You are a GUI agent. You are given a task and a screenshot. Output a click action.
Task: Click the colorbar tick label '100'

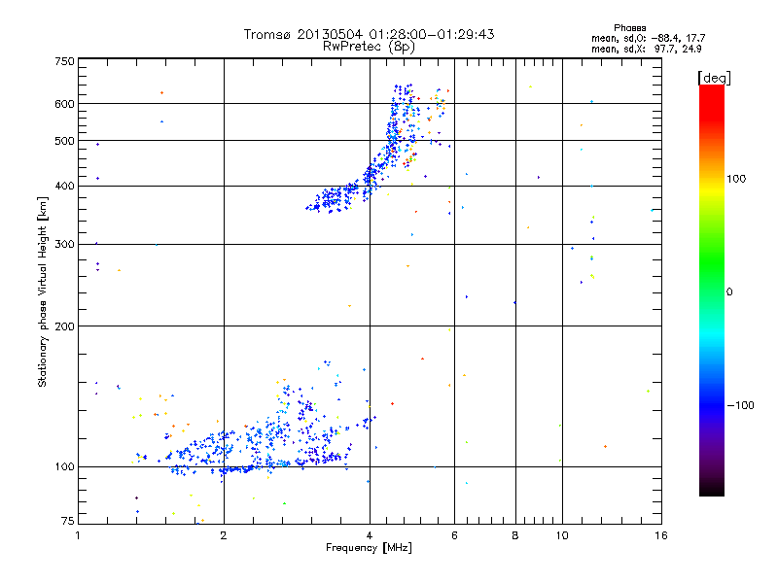(736, 179)
